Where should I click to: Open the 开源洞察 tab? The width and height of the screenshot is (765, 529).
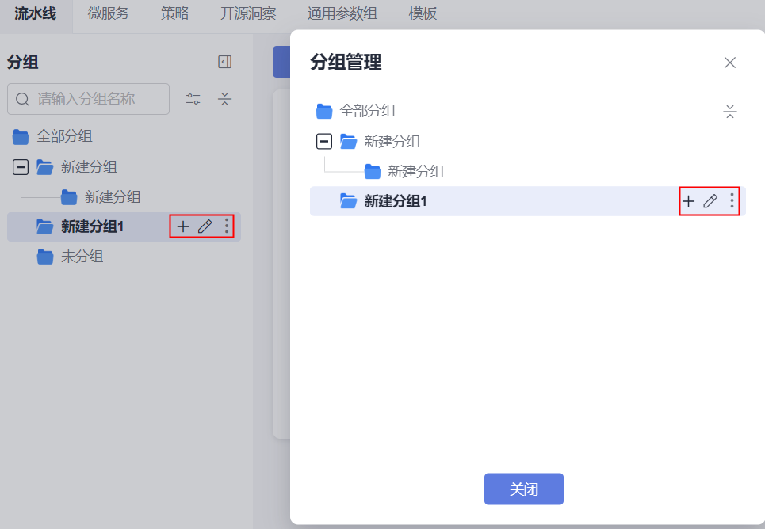pyautogui.click(x=247, y=13)
